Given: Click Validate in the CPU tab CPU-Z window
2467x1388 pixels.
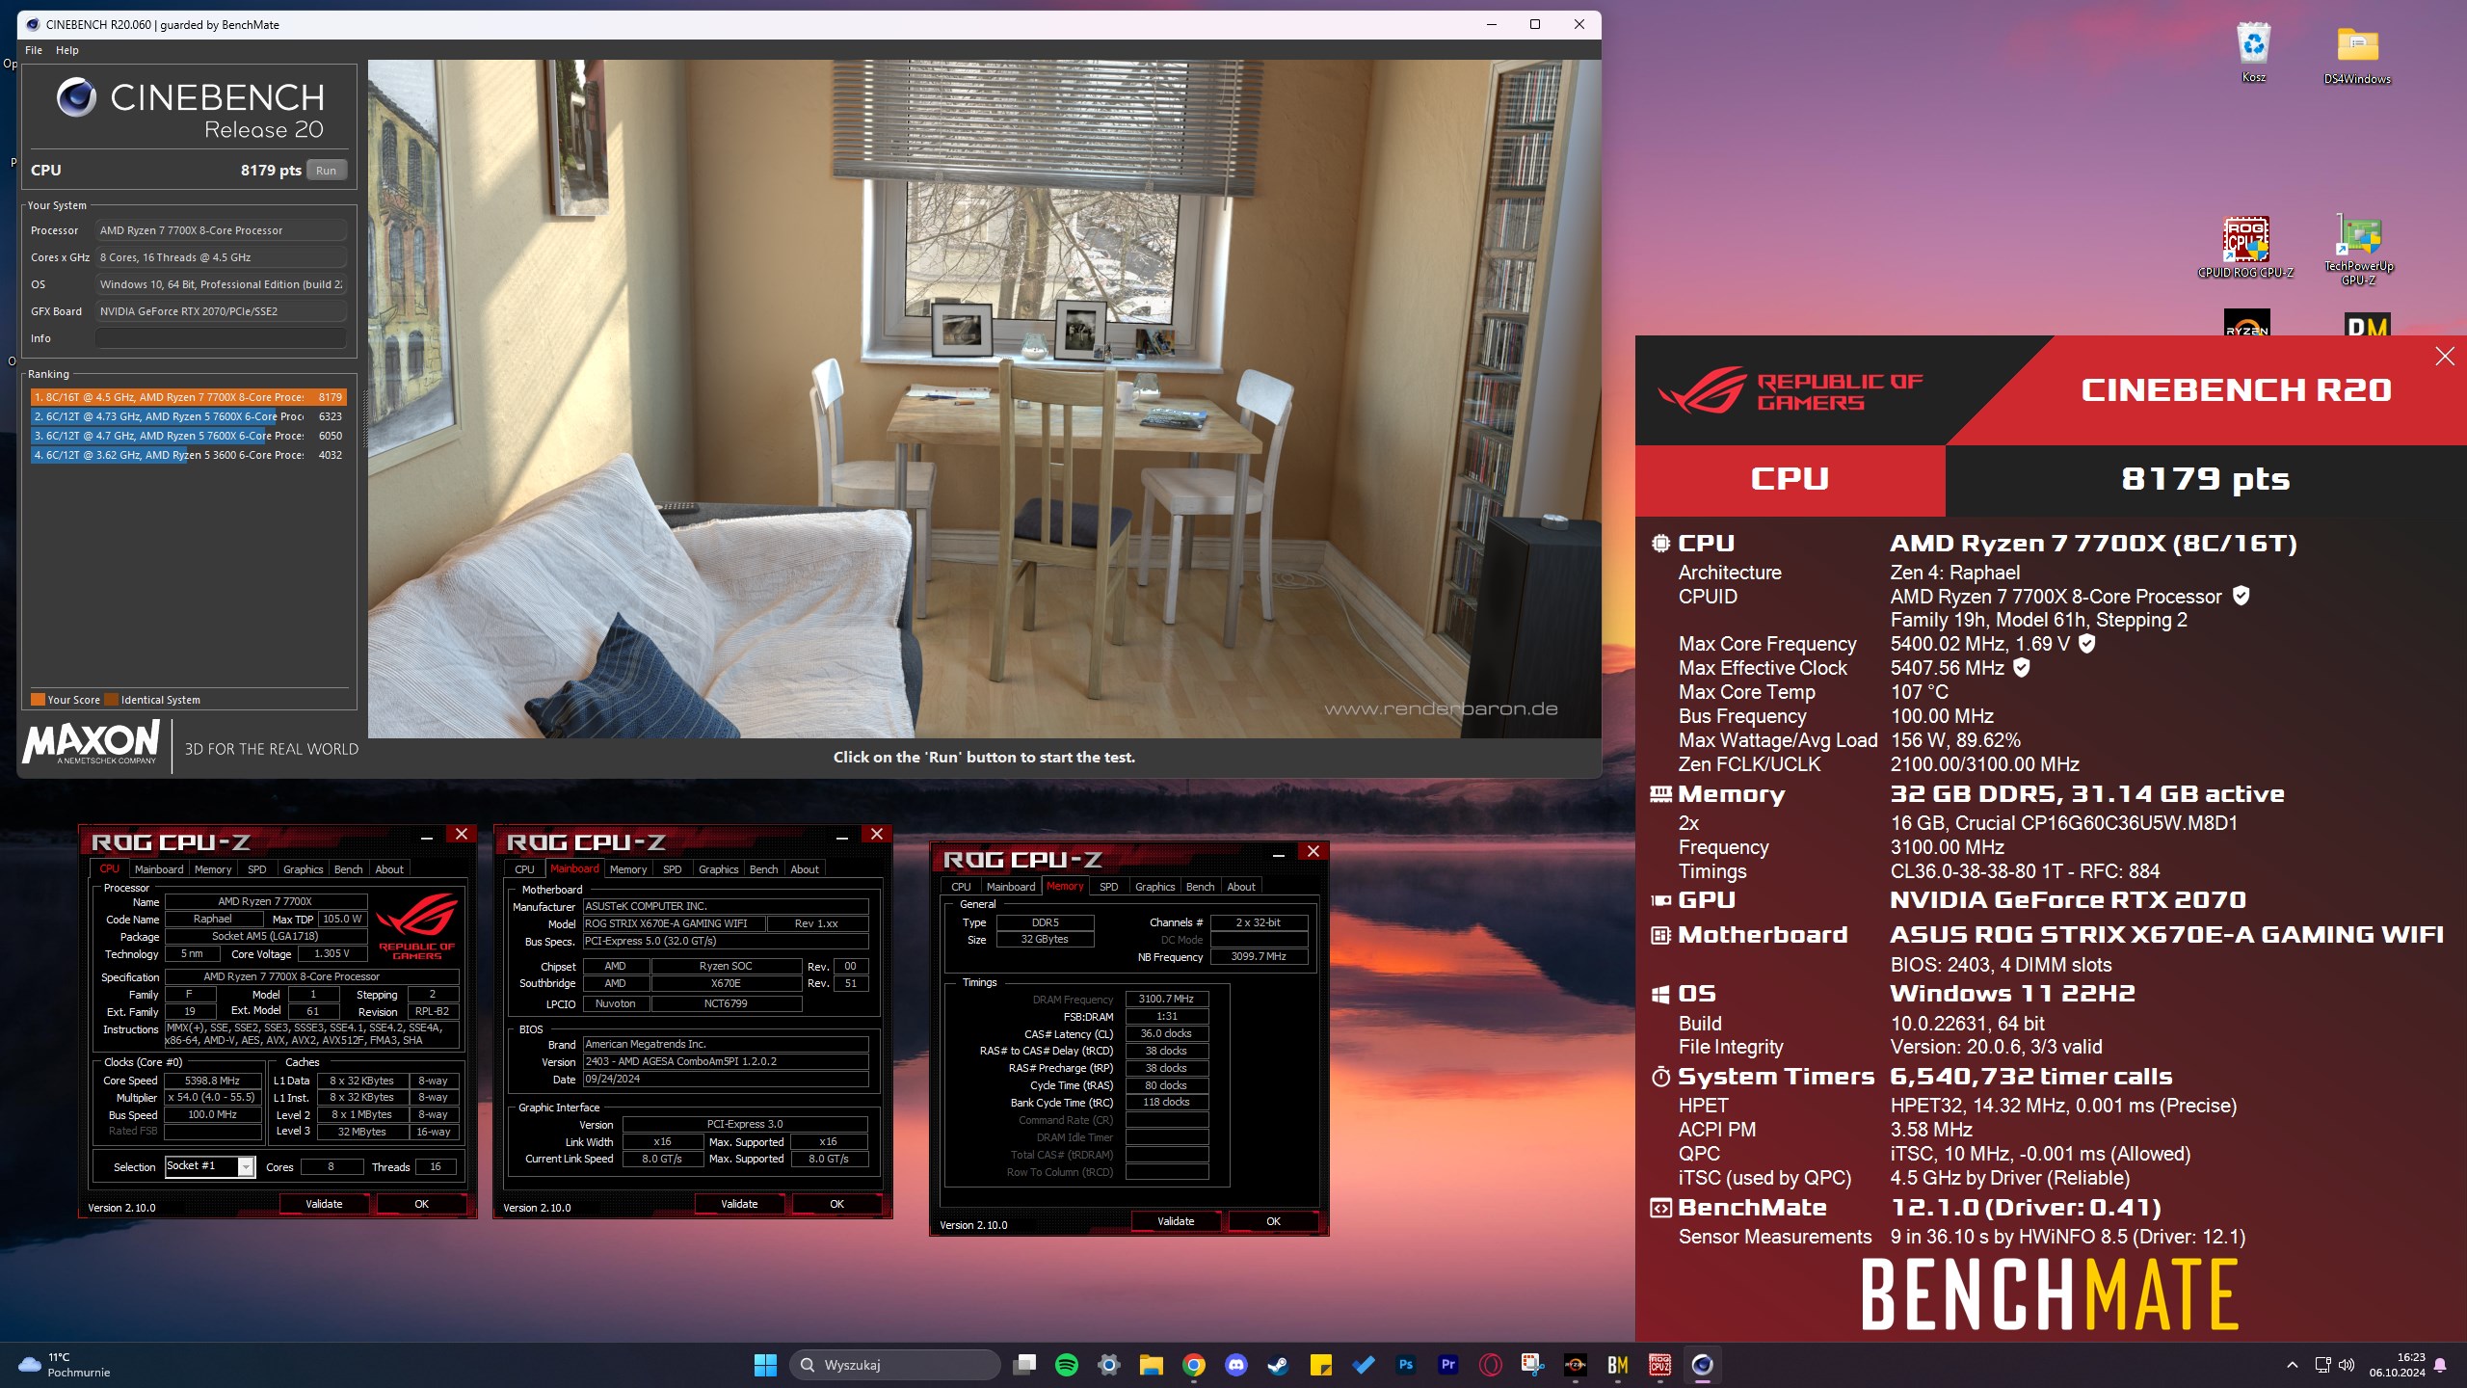Looking at the screenshot, I should tap(324, 1204).
